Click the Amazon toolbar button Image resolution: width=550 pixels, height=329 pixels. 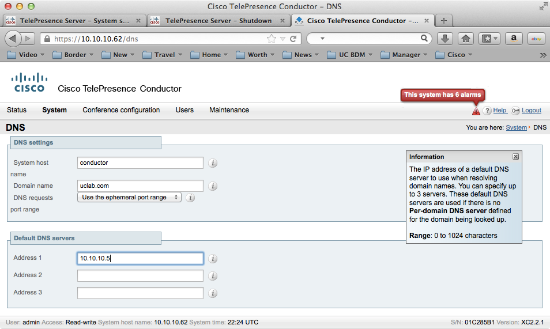514,39
